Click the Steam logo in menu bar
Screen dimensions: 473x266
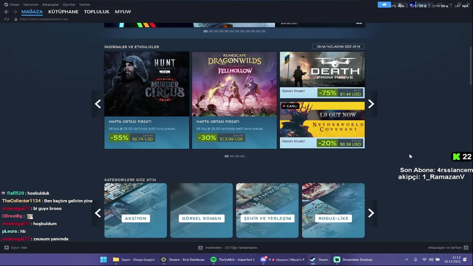[x=6, y=4]
